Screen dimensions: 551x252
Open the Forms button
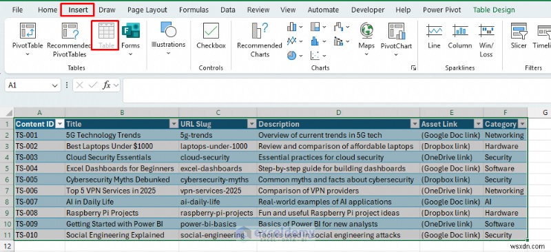130,39
